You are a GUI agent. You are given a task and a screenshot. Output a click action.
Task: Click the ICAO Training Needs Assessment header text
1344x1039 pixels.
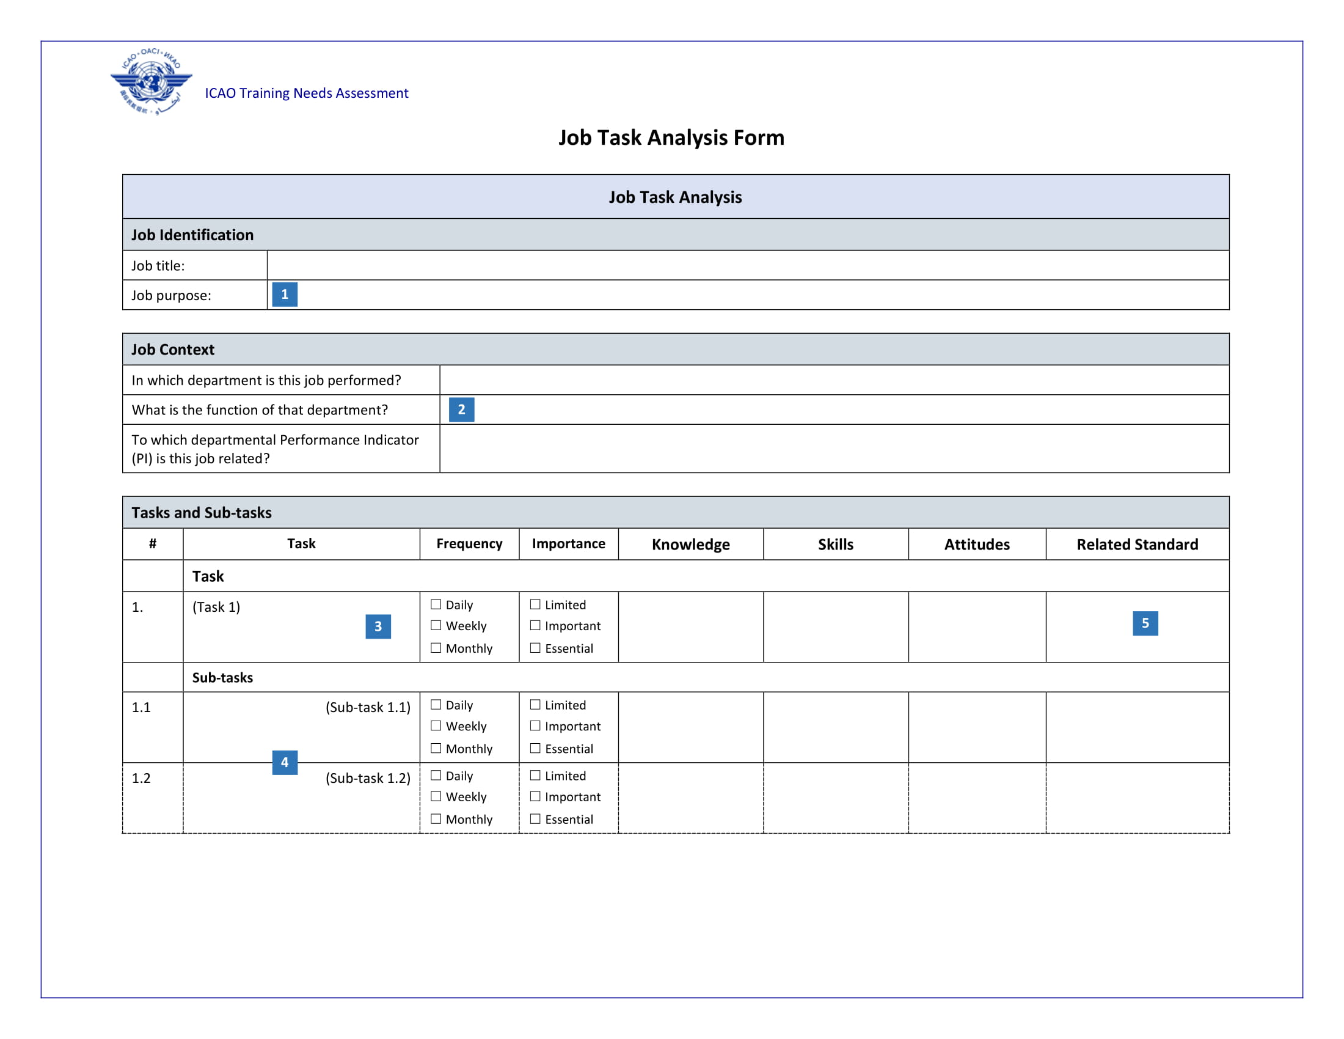point(306,93)
